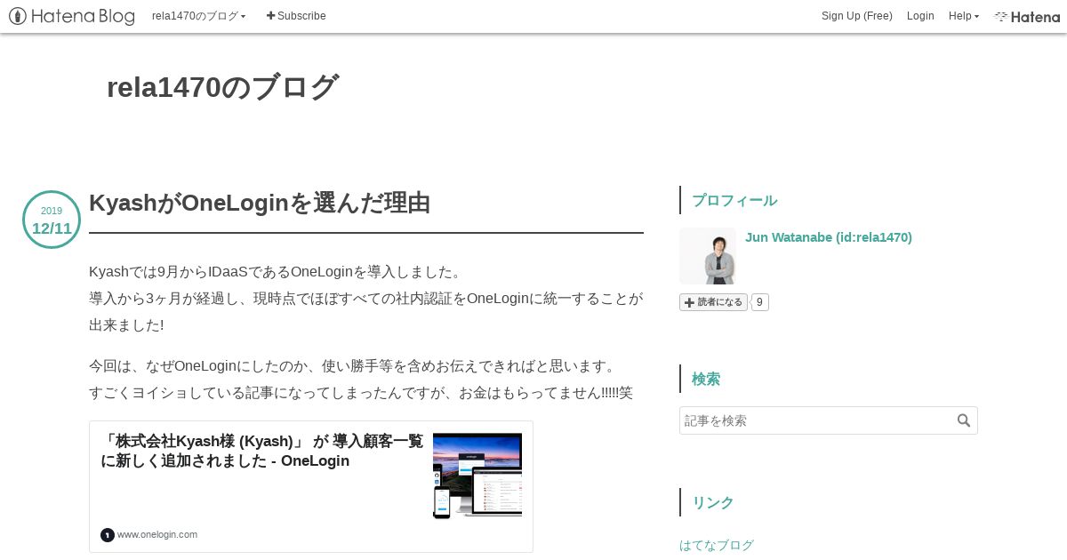Click the www.onelogin.com site favicon
1067x560 pixels.
[108, 534]
